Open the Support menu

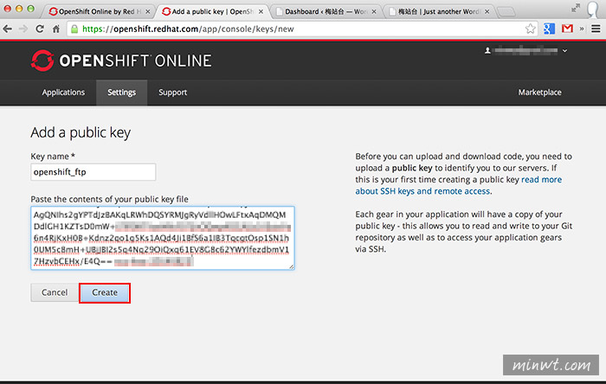pos(173,93)
